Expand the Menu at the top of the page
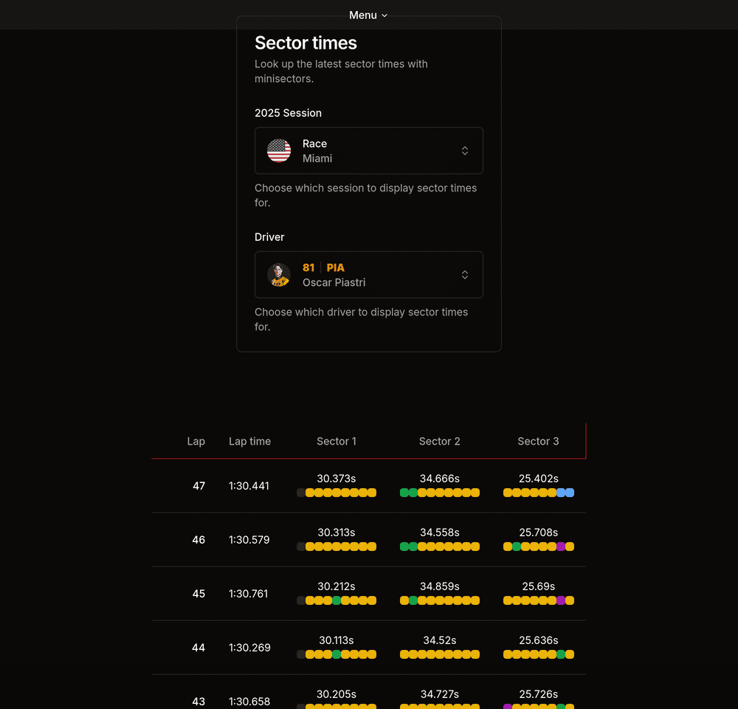Image resolution: width=738 pixels, height=709 pixels. 368,15
